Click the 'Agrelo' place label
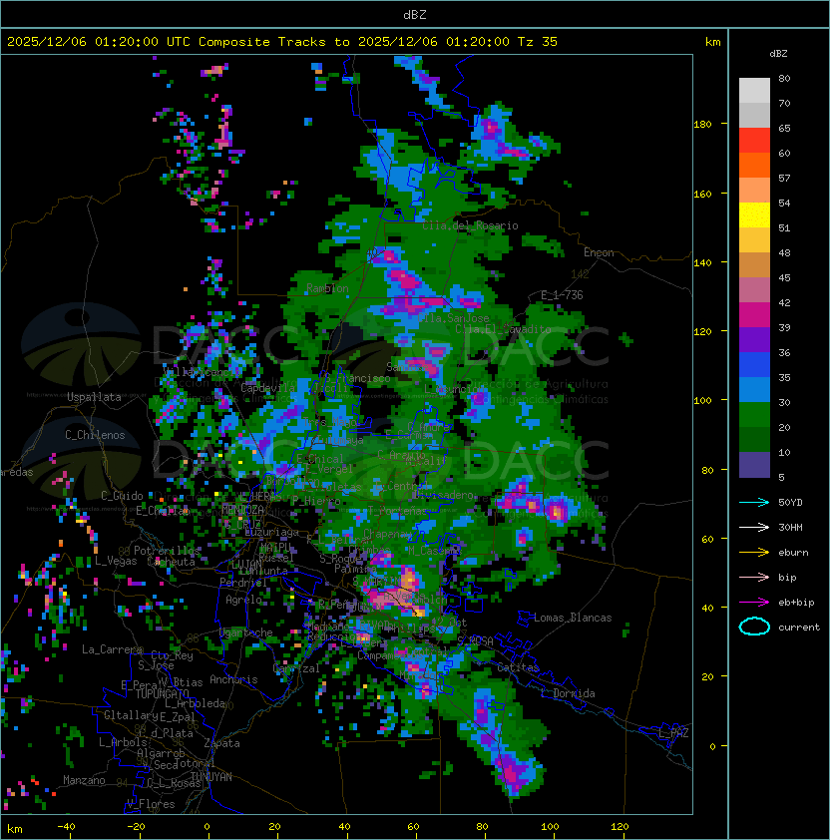830x840 pixels. click(243, 600)
